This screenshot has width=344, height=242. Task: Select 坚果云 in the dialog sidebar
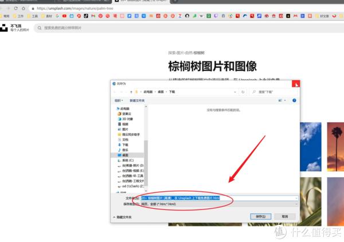124,114
